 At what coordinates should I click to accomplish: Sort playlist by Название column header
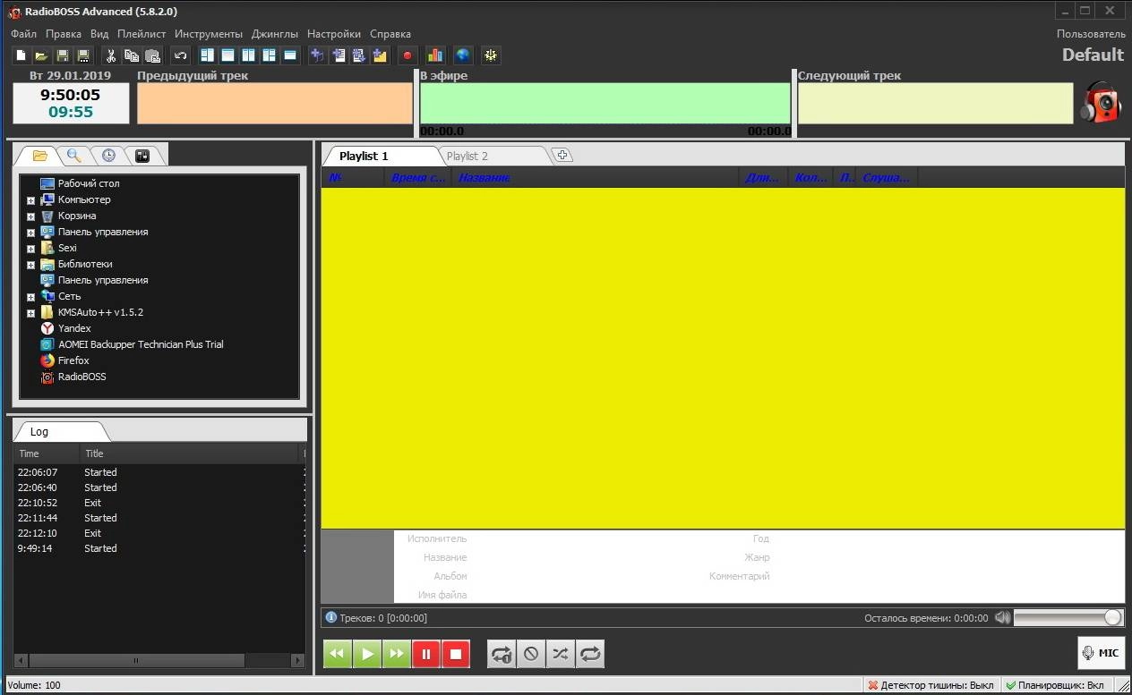coord(597,179)
